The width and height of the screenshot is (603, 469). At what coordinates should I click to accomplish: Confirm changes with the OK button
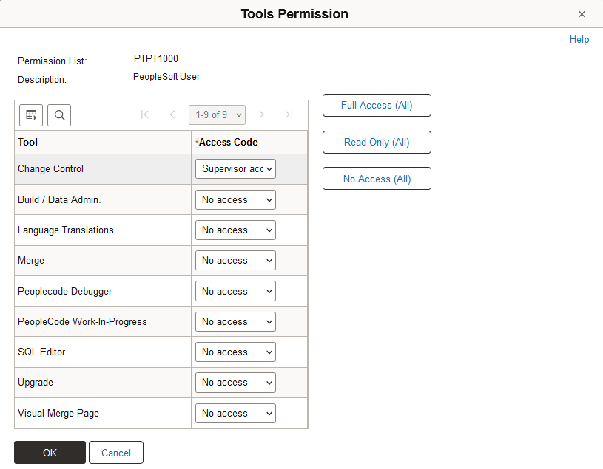coord(50,452)
